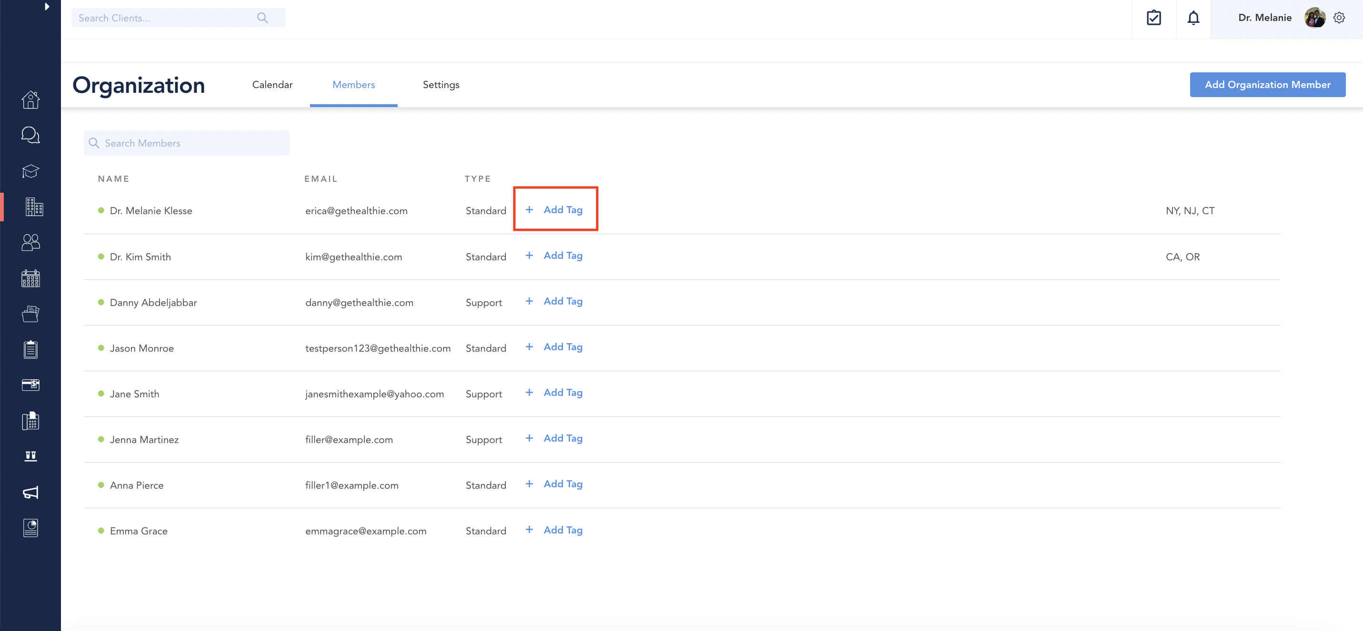
Task: Click the graduation cap programs icon
Action: [x=30, y=171]
